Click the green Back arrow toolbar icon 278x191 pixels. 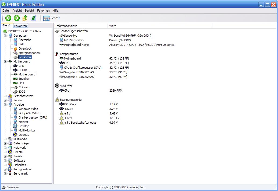pyautogui.click(x=8, y=18)
